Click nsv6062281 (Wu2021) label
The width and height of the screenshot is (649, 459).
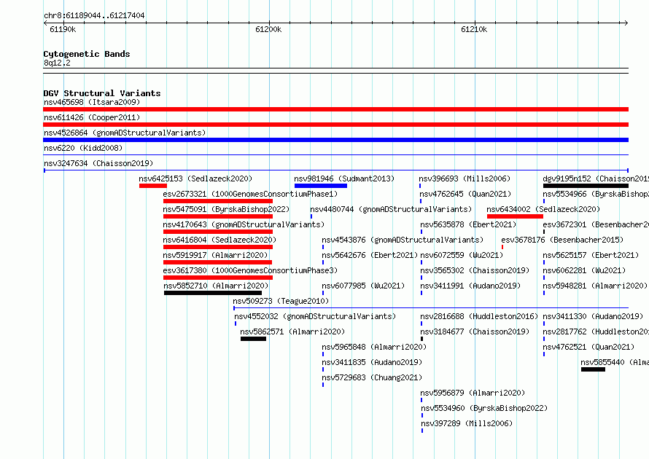584,270
